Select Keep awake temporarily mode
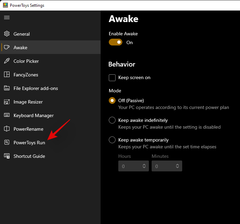The height and width of the screenshot is (224, 240). [x=112, y=140]
